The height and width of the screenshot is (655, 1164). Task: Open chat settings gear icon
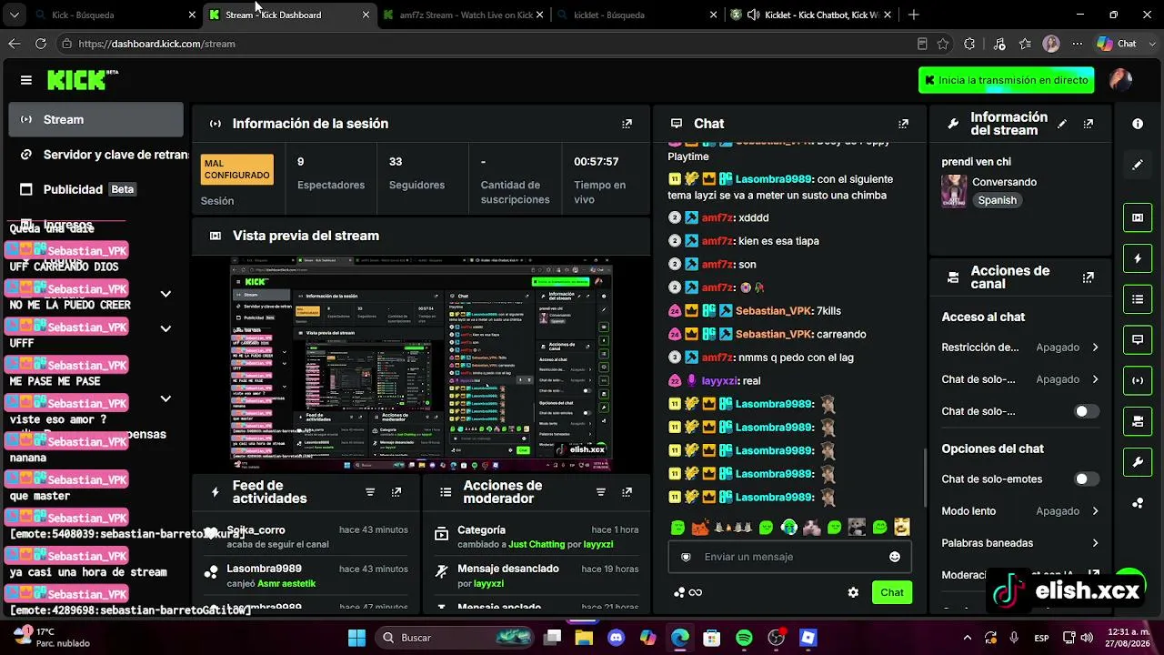pyautogui.click(x=853, y=592)
